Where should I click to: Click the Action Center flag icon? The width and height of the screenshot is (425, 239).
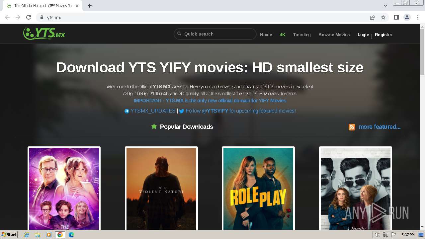coord(393,235)
